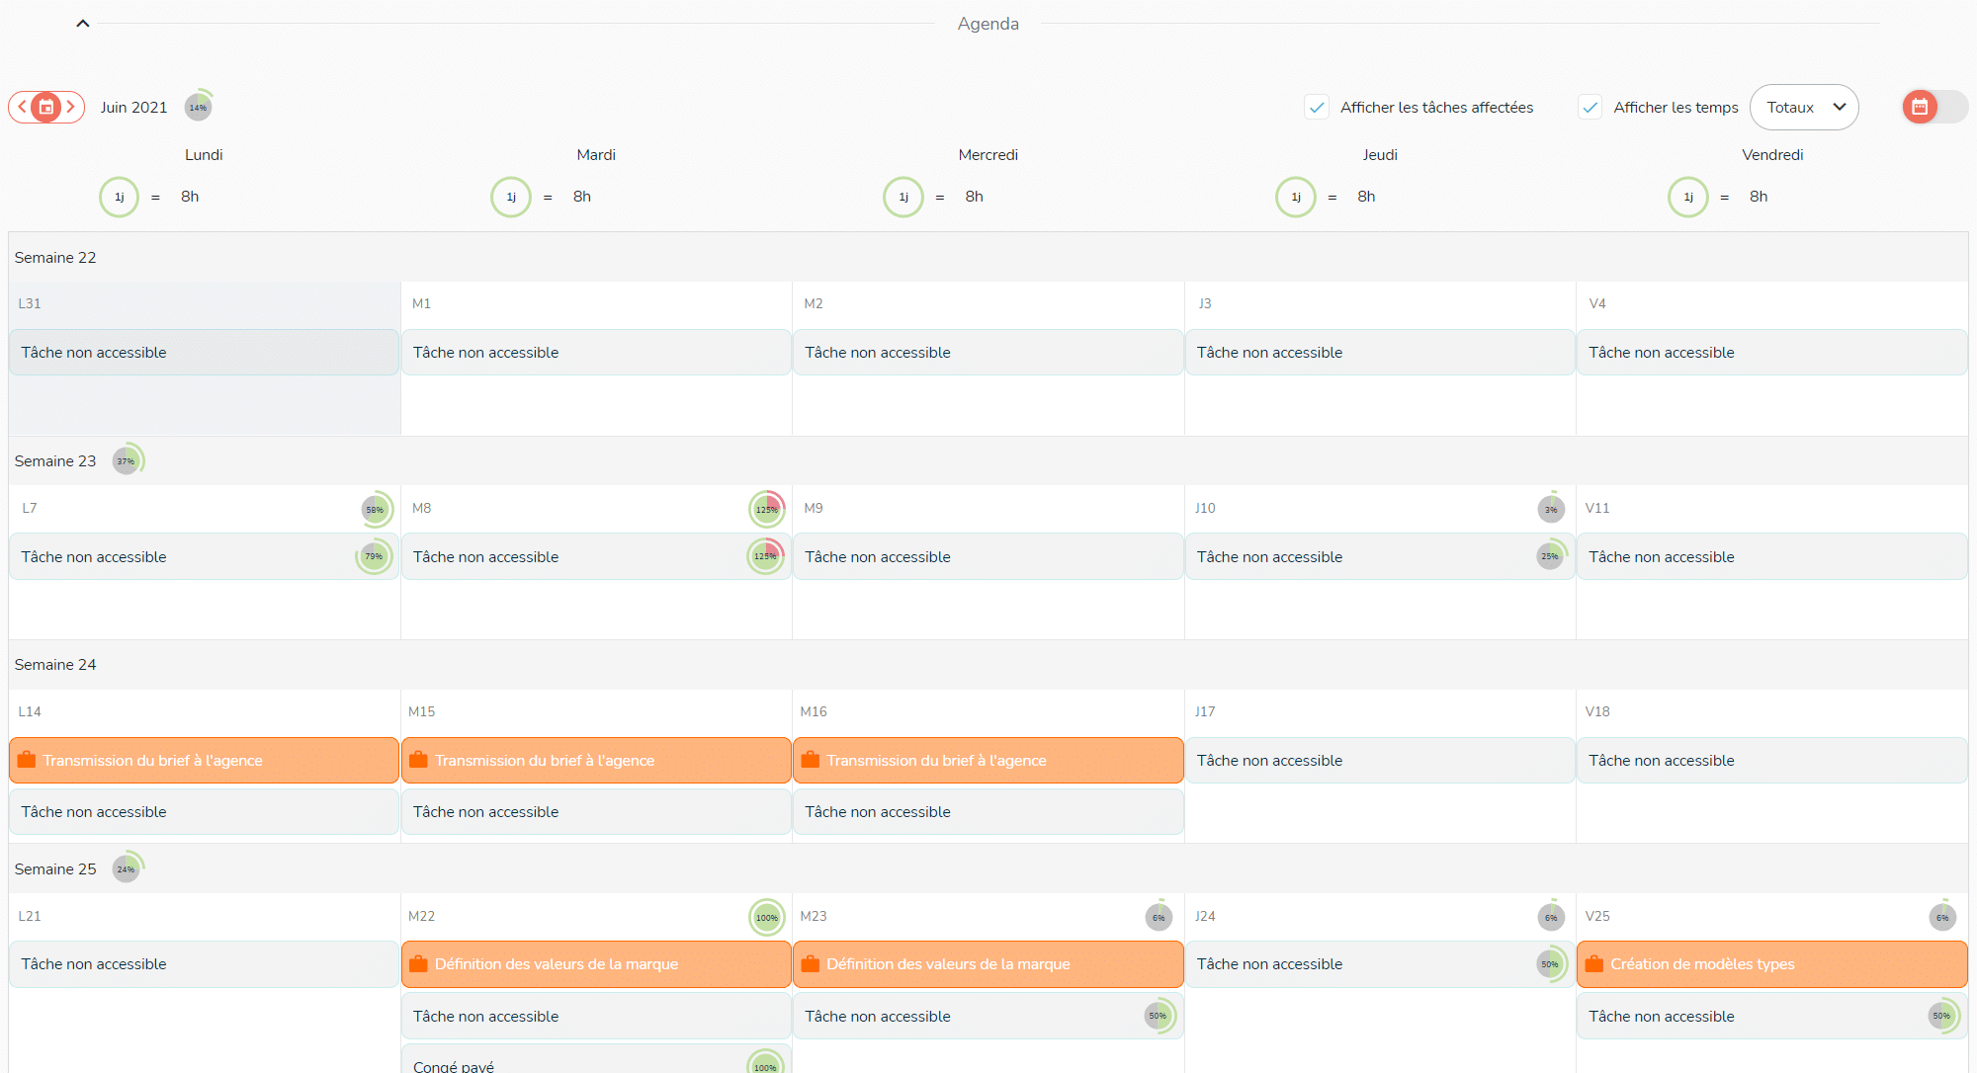Viewport: 1977px width, 1073px height.
Task: Click the Mardi 1j circle
Action: (511, 197)
